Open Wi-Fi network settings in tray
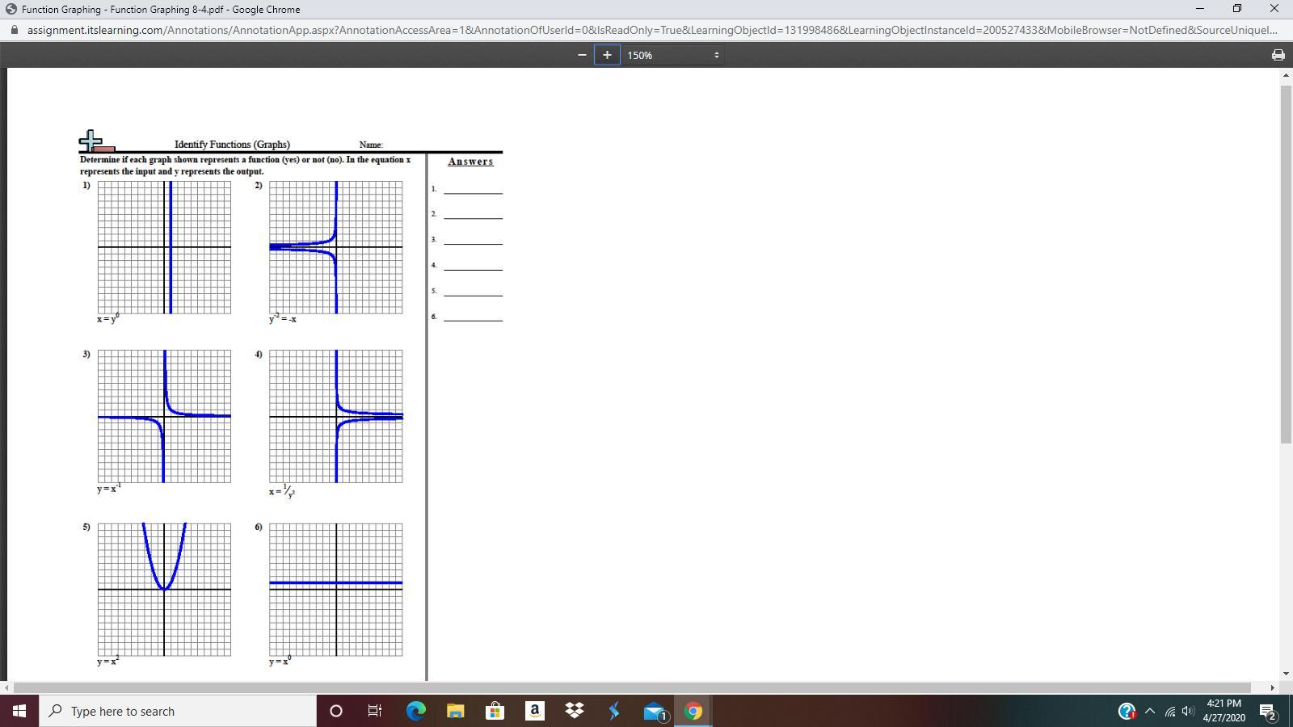 tap(1169, 711)
